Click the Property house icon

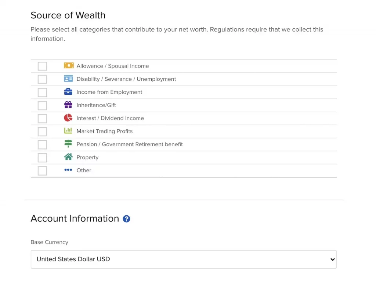[68, 157]
